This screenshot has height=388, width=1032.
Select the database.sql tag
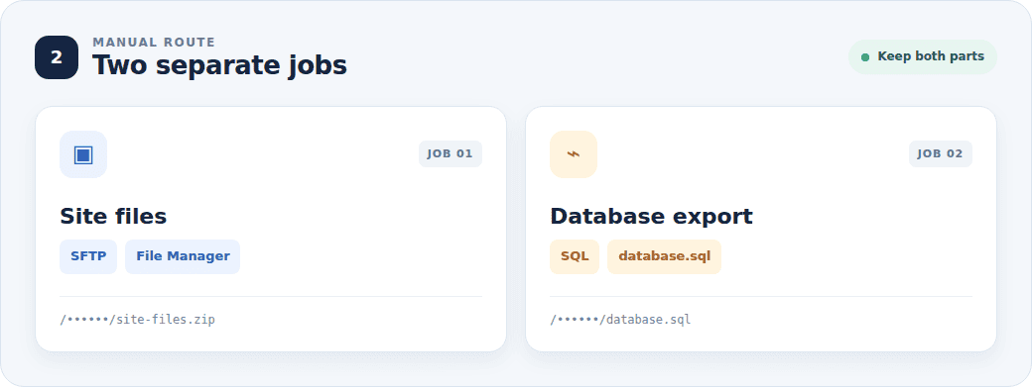pyautogui.click(x=664, y=256)
